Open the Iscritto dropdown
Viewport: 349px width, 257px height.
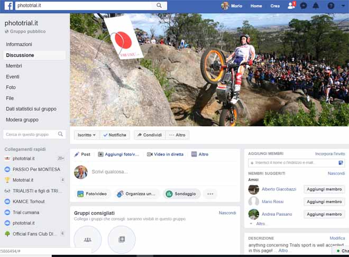87,135
